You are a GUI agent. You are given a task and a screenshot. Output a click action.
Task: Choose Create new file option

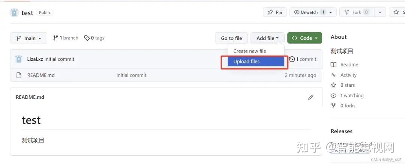250,51
